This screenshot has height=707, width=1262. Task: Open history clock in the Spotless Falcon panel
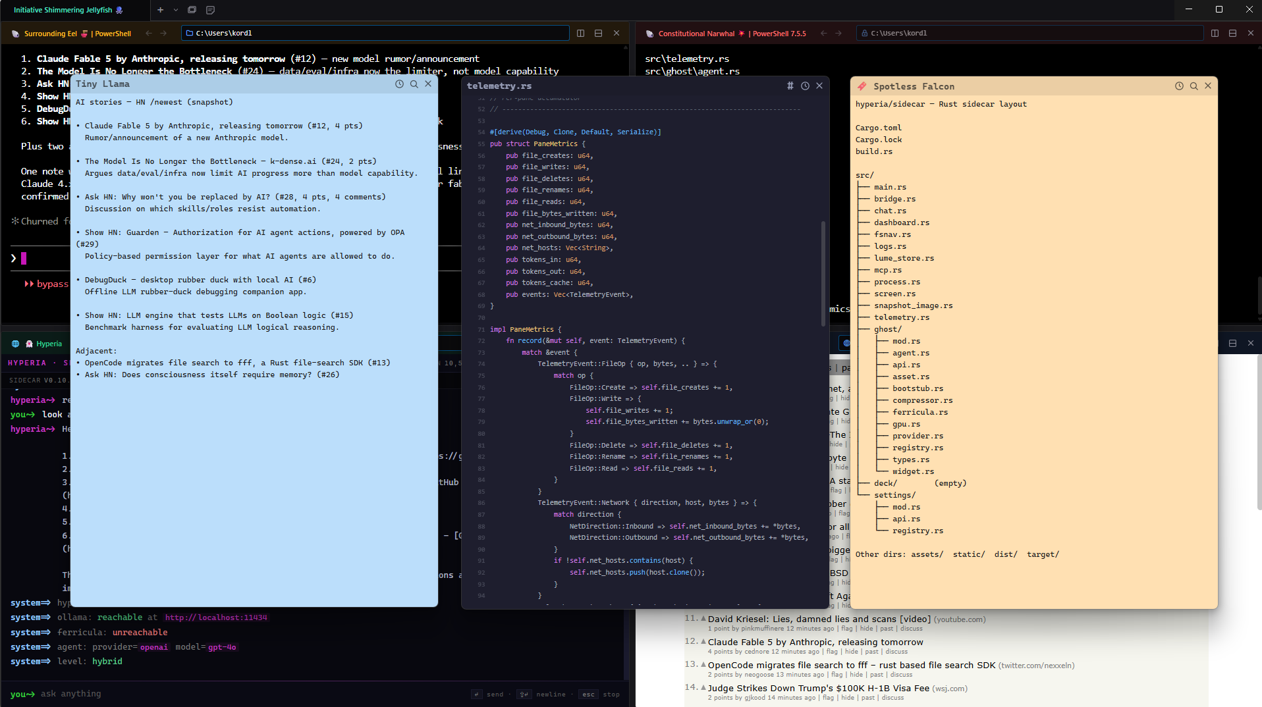click(1179, 86)
